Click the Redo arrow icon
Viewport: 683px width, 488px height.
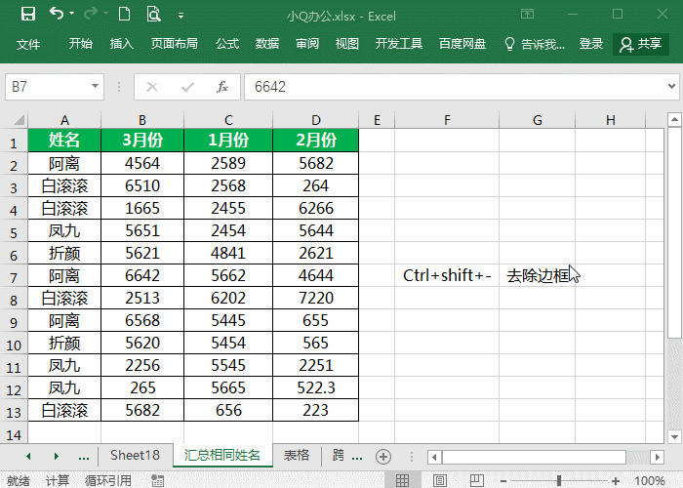coord(91,14)
